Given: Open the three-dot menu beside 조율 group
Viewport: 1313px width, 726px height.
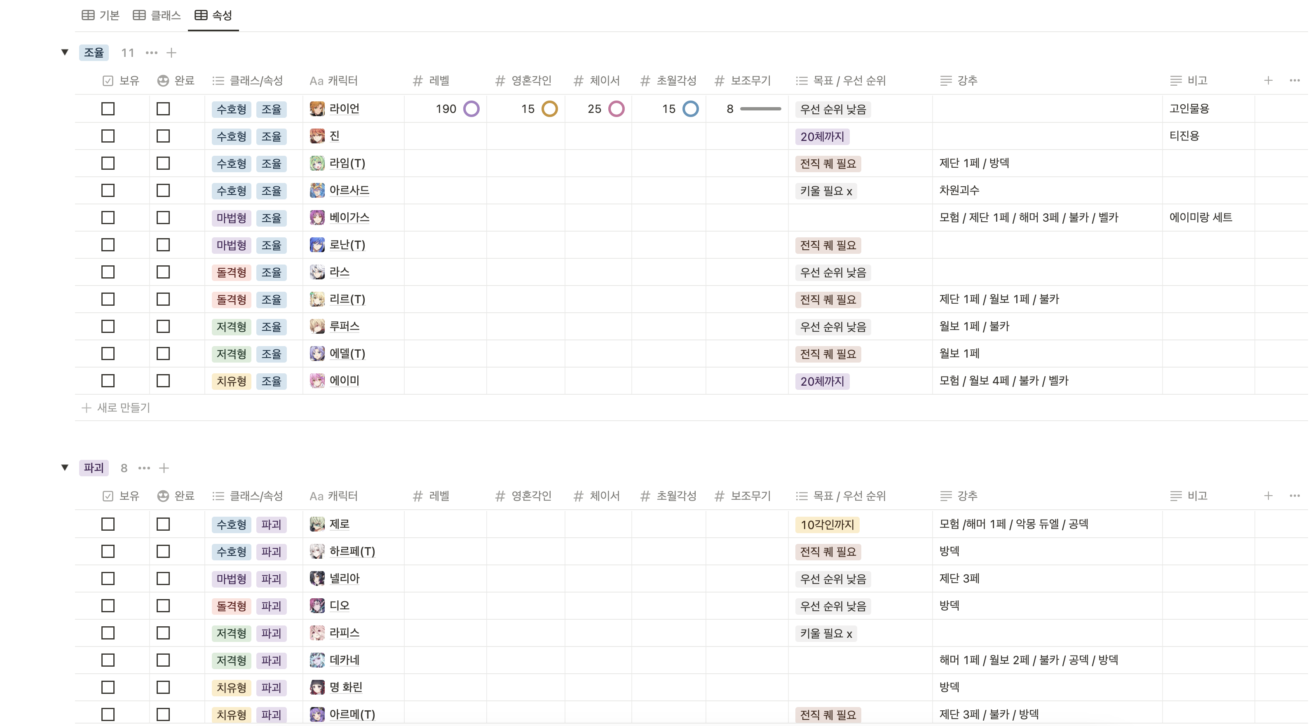Looking at the screenshot, I should (151, 52).
